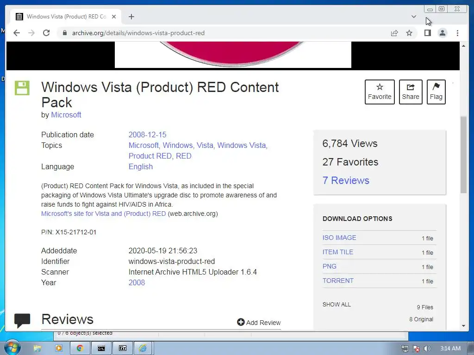
Task: Open the Vista topic link
Action: click(x=205, y=145)
